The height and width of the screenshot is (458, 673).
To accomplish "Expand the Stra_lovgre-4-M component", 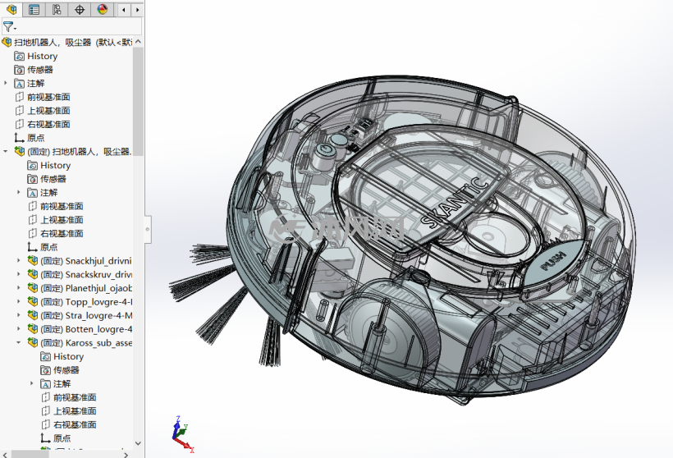I will pos(18,315).
